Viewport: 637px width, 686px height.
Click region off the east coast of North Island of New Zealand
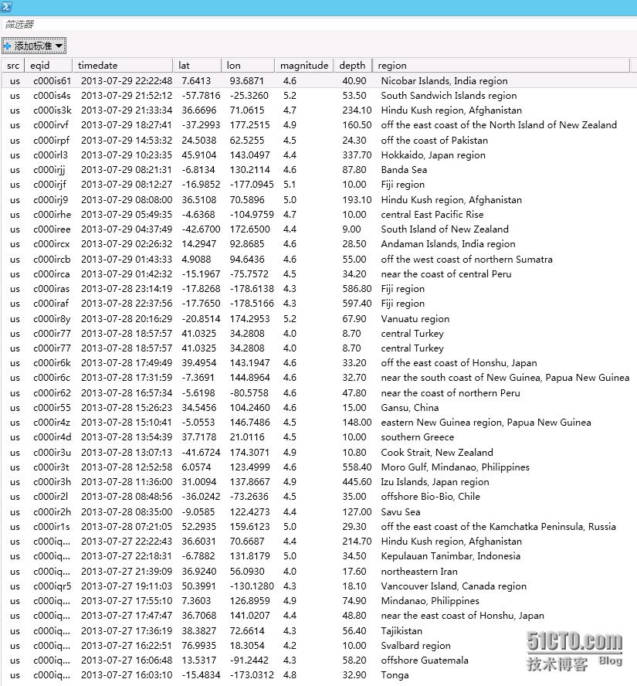tap(499, 125)
